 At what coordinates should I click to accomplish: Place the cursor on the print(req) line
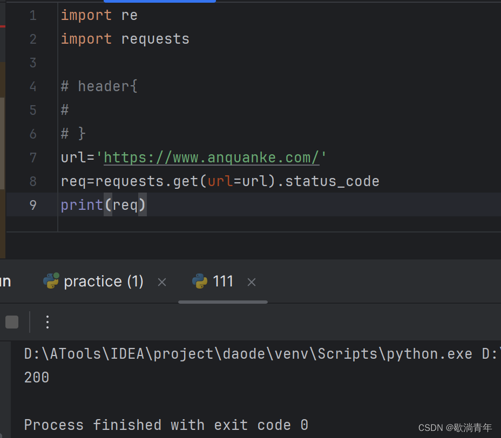pyautogui.click(x=104, y=205)
